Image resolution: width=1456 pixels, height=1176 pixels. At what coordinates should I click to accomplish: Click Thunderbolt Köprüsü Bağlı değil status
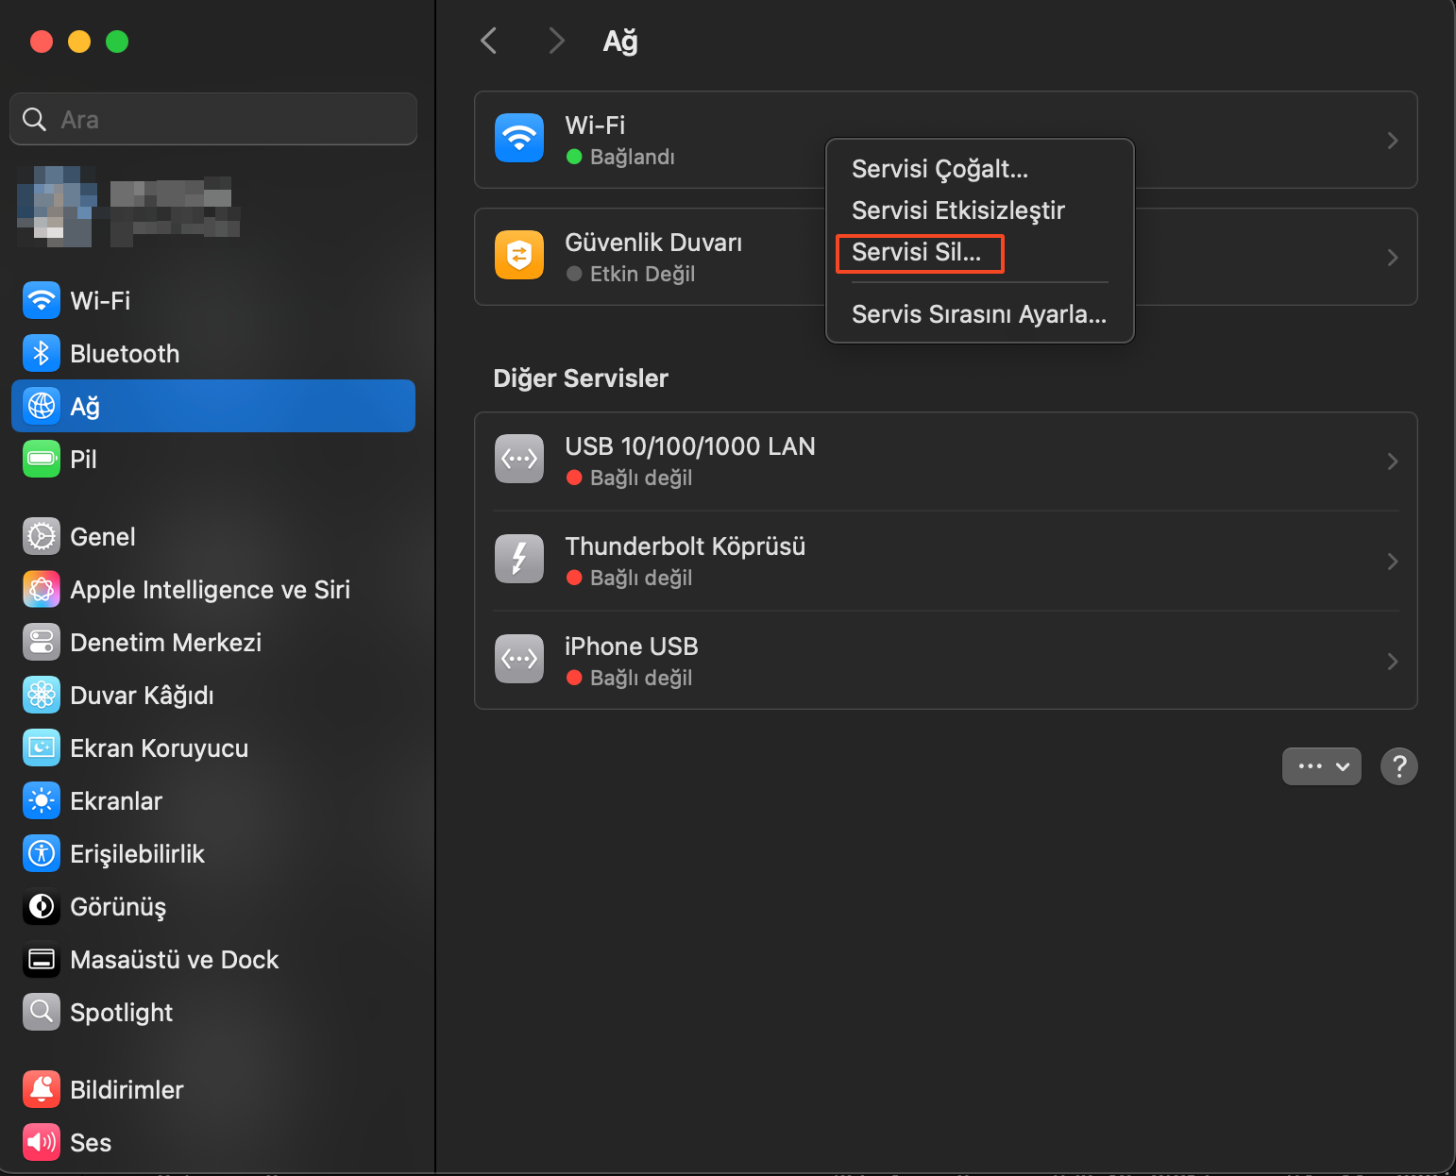tap(641, 578)
